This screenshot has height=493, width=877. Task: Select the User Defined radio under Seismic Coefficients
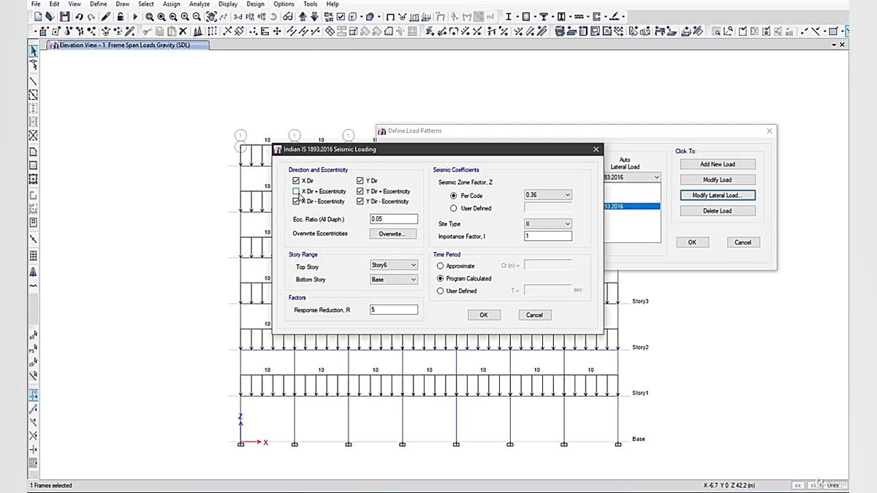pos(454,207)
